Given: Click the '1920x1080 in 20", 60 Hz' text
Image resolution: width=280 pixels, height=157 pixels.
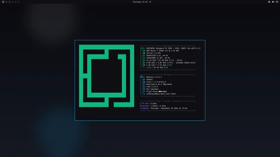Looking at the screenshot, I should [158, 58].
